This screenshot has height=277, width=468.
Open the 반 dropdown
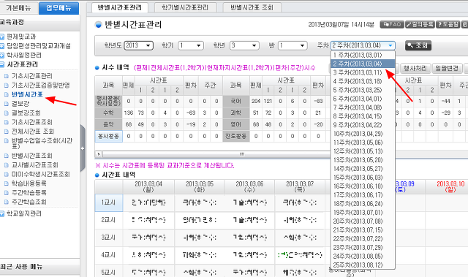pyautogui.click(x=292, y=45)
